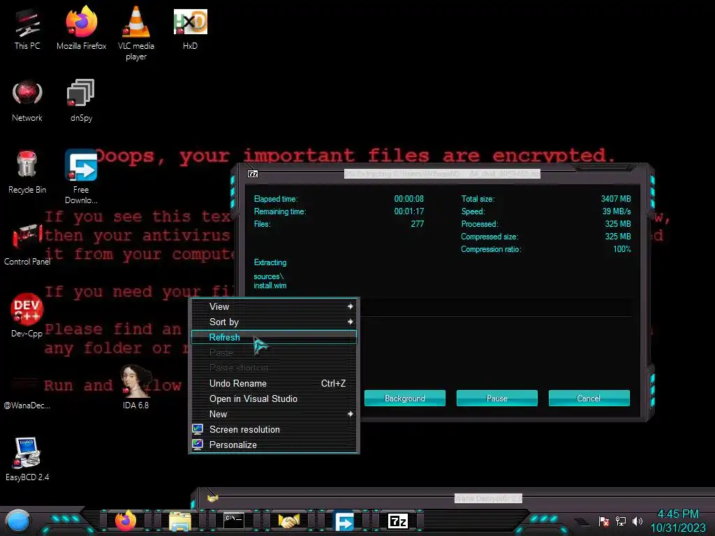Click the Remaining time value 00:01:17
Viewport: 715px width, 536px height.
point(409,211)
